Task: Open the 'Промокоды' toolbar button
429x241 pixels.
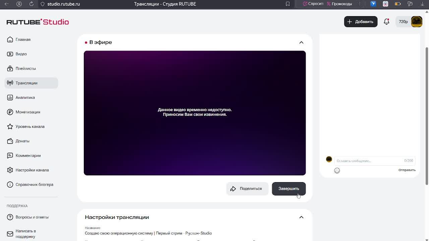Action: click(x=340, y=4)
